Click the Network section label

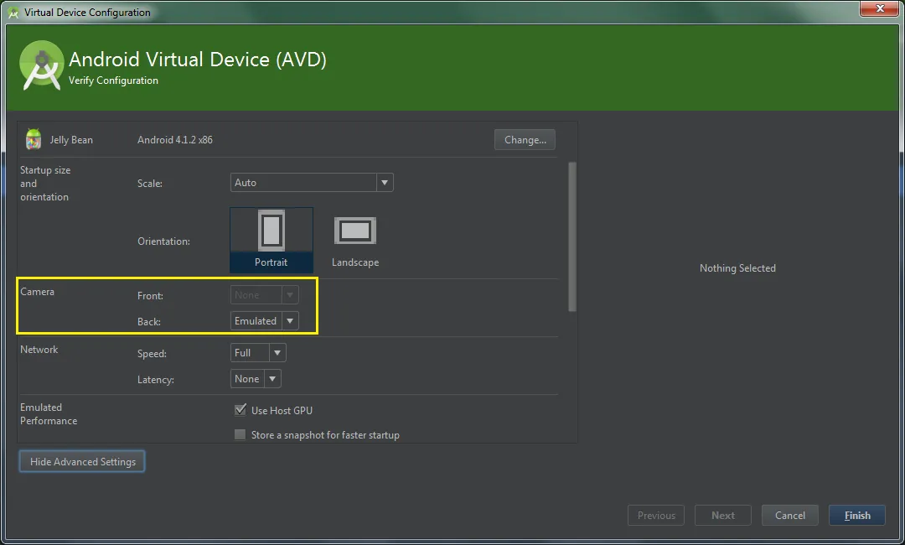[x=39, y=350]
